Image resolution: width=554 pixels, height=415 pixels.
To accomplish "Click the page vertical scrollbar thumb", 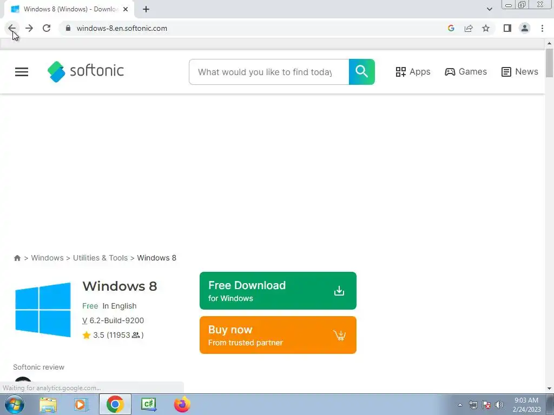I will 550,63.
